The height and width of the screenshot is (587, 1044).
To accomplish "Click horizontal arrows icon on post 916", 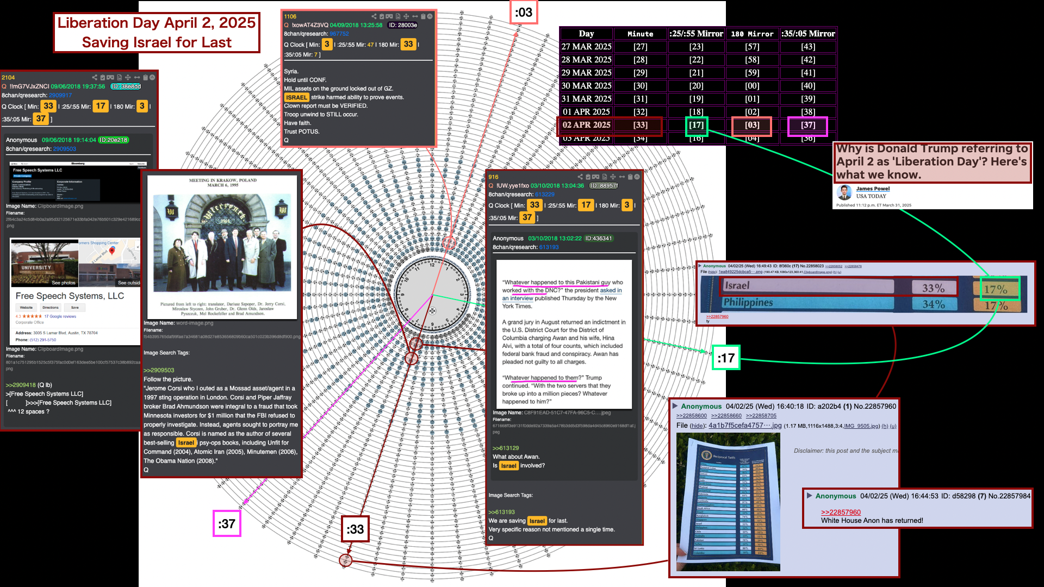I will (622, 177).
